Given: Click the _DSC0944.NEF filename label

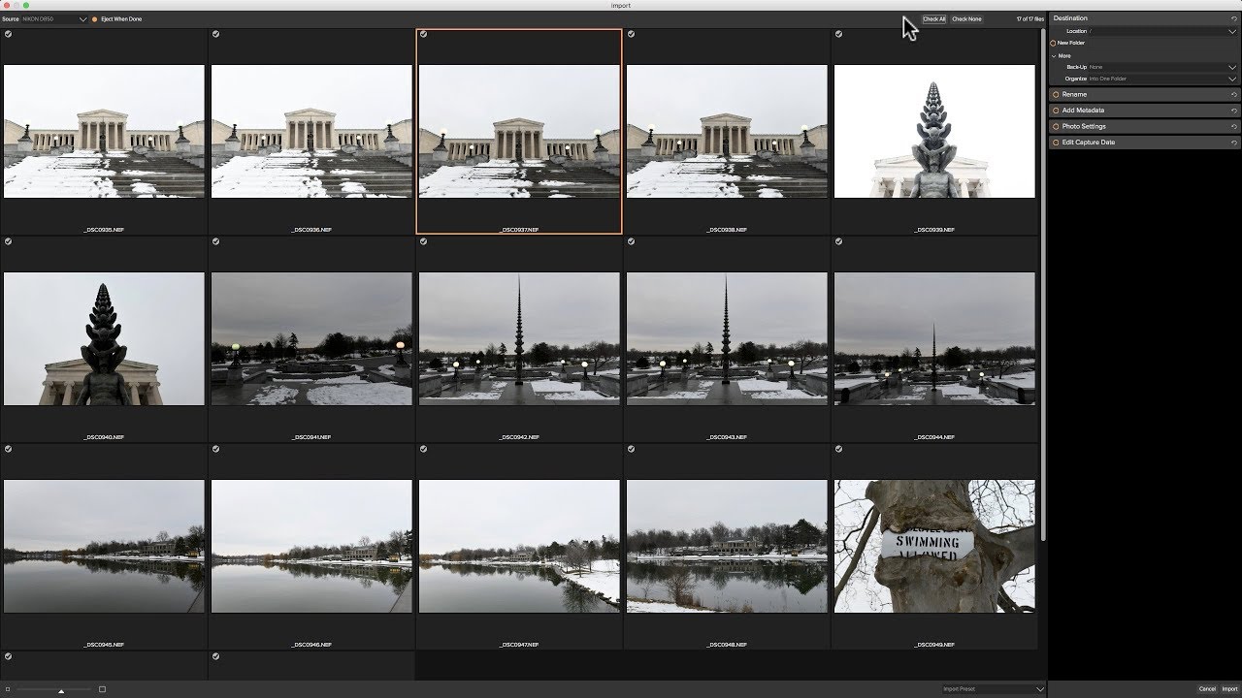Looking at the screenshot, I should pos(934,437).
